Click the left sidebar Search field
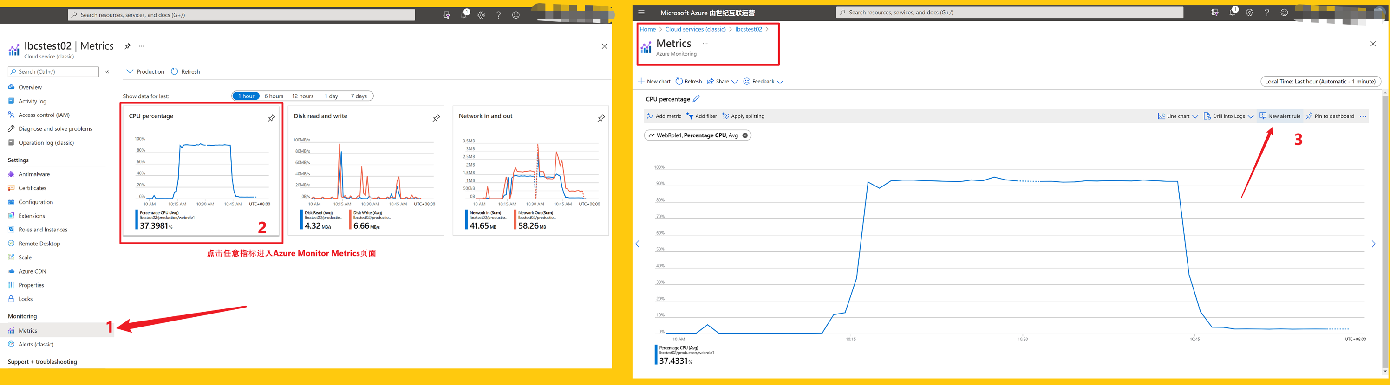Viewport: 1390px width, 385px height. tap(54, 72)
